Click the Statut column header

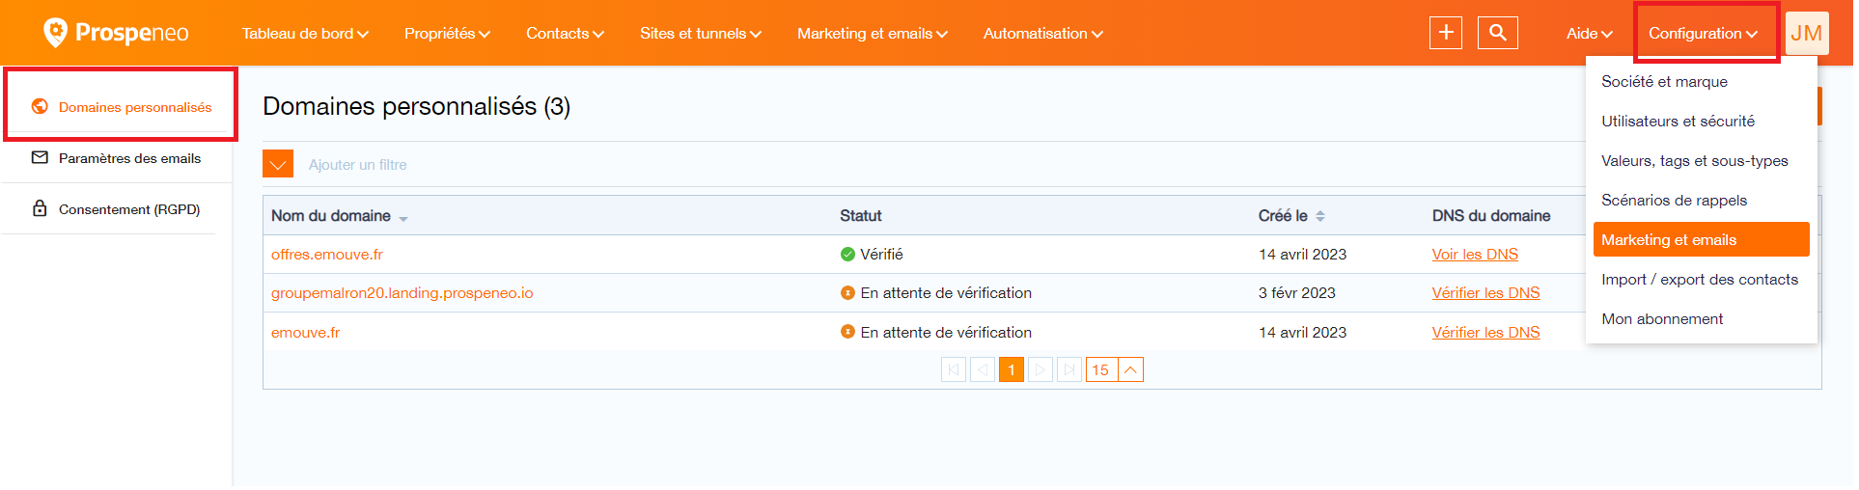point(861,216)
